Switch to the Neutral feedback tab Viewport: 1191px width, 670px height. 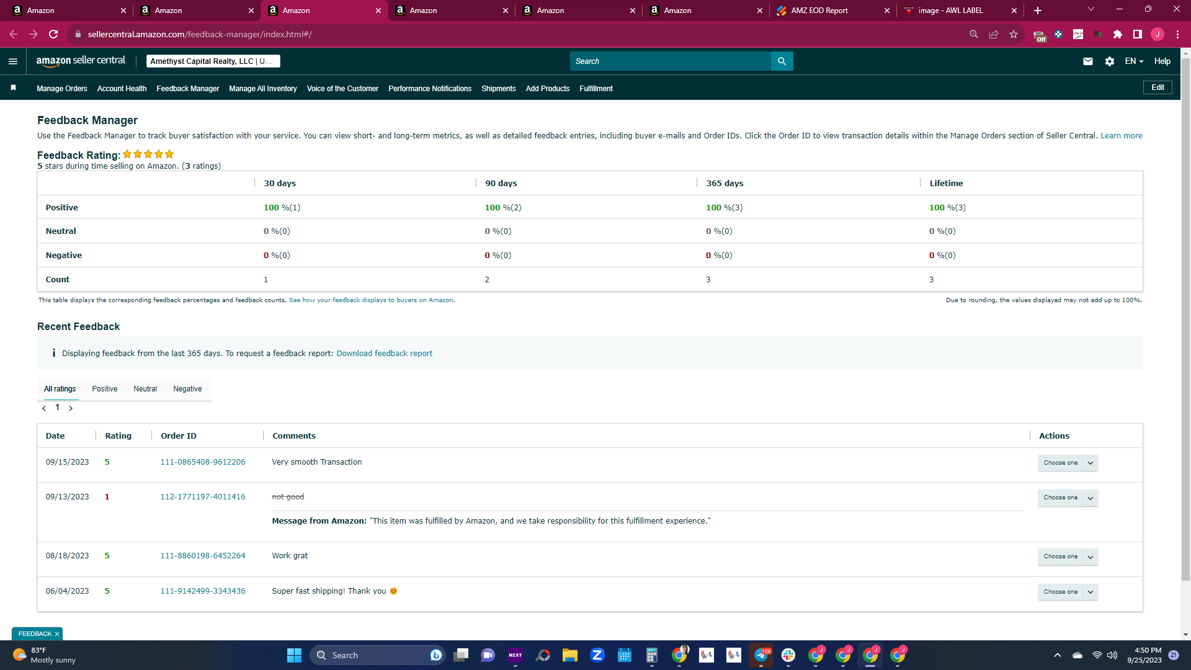point(145,389)
